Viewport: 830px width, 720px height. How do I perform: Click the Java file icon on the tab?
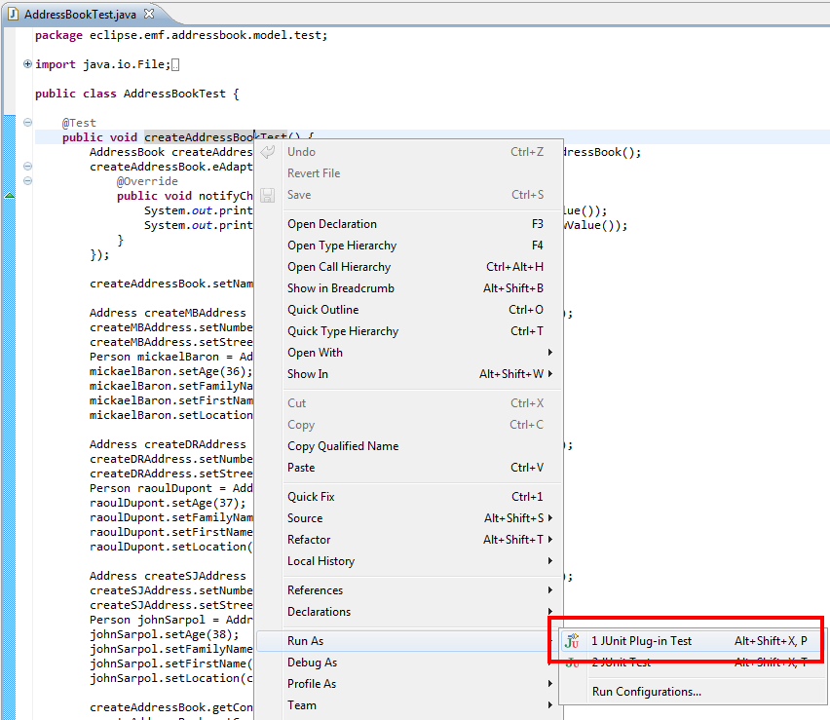point(14,15)
